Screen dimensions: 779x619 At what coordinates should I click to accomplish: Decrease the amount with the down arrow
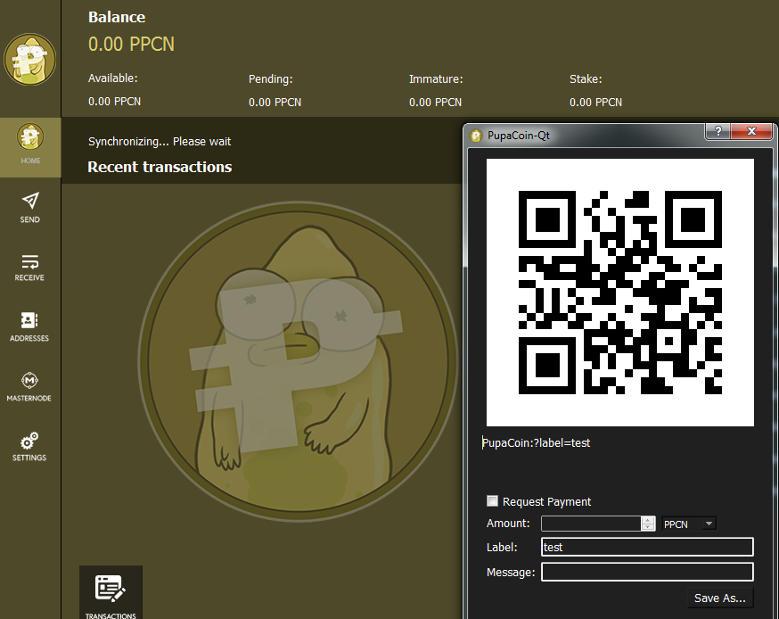(648, 527)
